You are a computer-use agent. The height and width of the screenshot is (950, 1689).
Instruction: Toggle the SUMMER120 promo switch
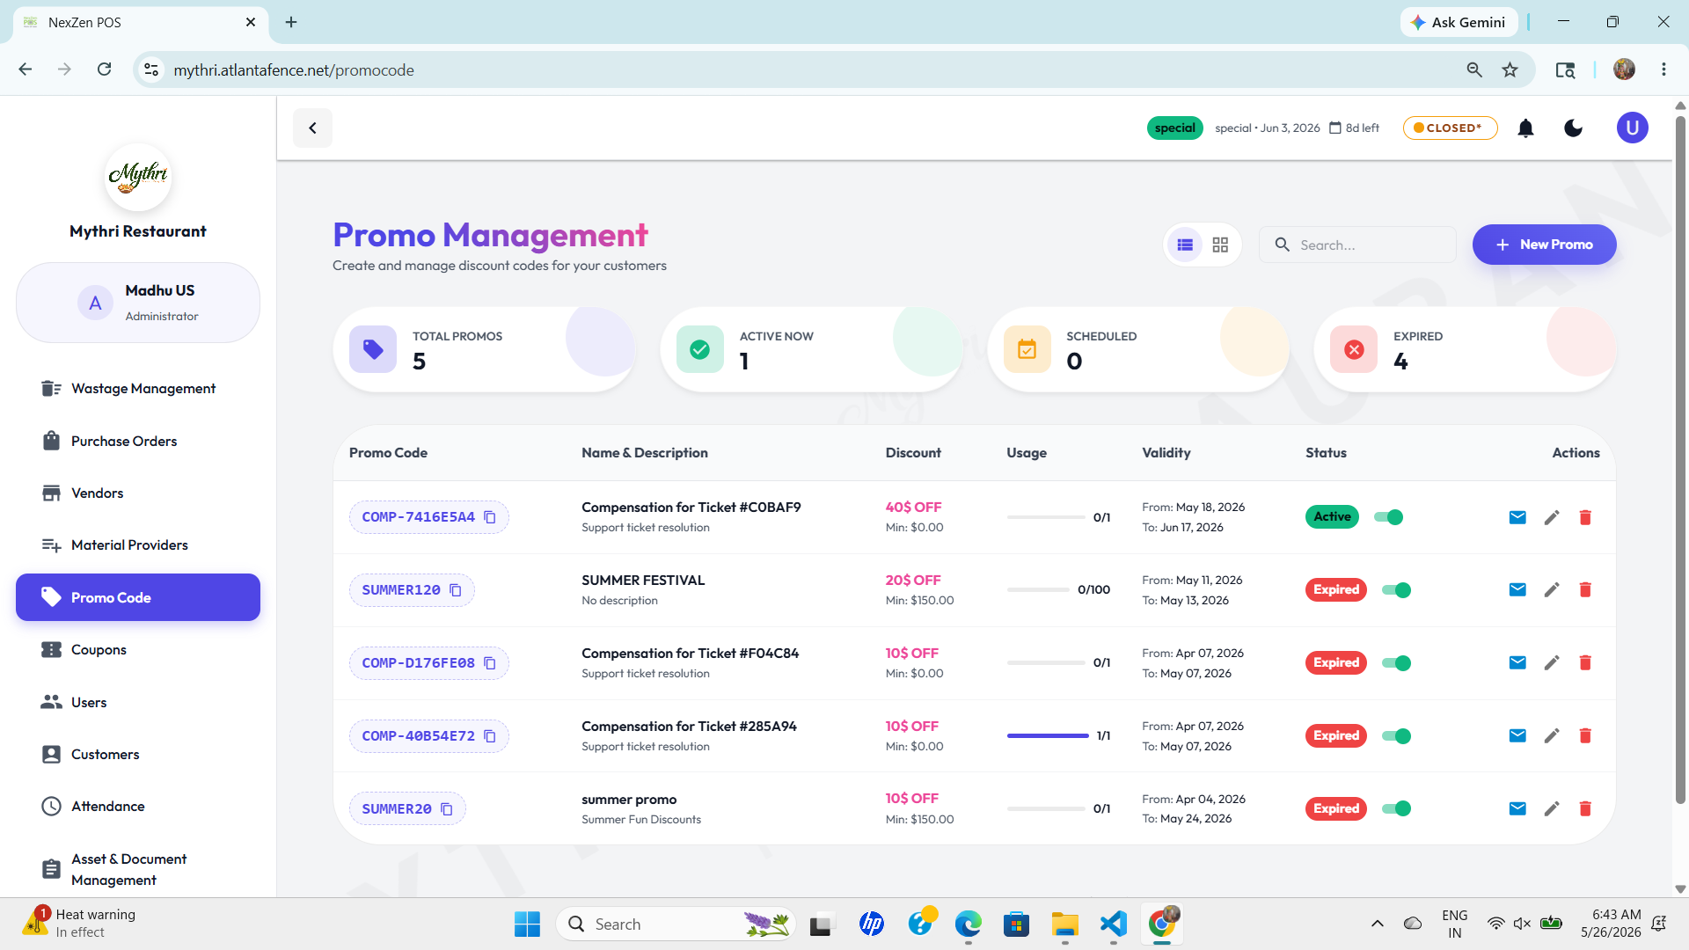pos(1396,590)
